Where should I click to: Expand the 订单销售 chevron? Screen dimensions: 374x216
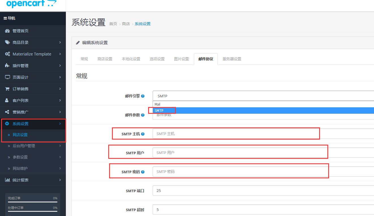click(x=60, y=89)
